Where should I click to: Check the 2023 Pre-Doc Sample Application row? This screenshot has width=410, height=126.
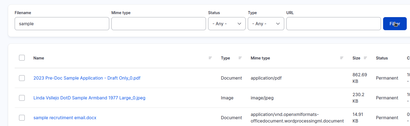22,78
